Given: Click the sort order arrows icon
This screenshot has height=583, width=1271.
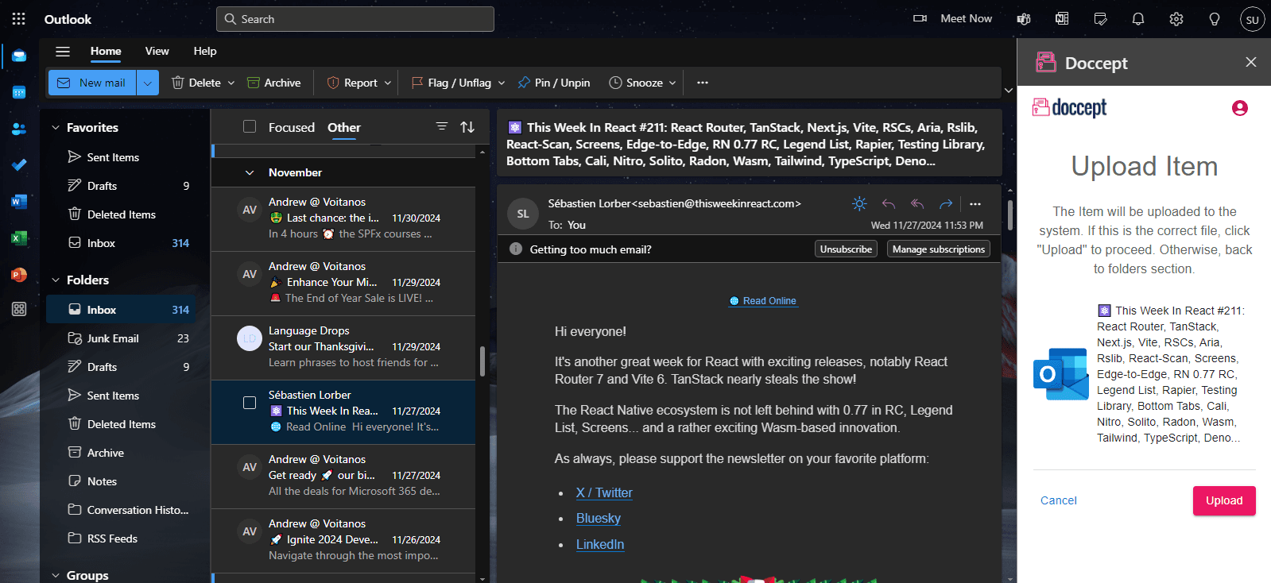Looking at the screenshot, I should [467, 127].
